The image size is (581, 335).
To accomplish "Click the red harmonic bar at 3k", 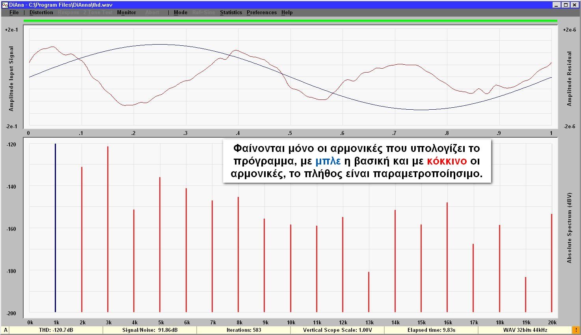I will [x=108, y=229].
